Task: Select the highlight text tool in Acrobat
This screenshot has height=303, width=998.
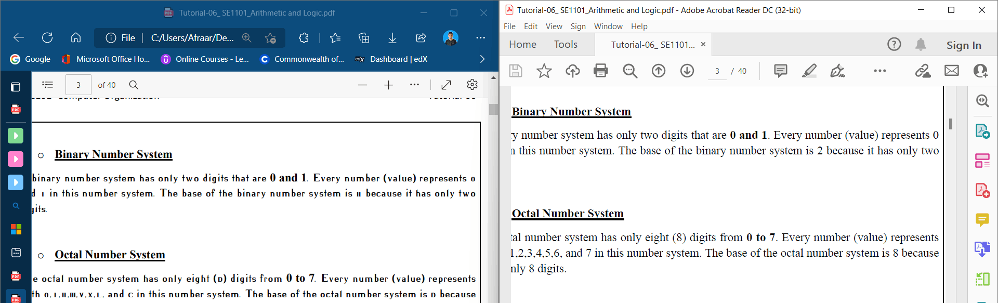Action: (x=809, y=71)
